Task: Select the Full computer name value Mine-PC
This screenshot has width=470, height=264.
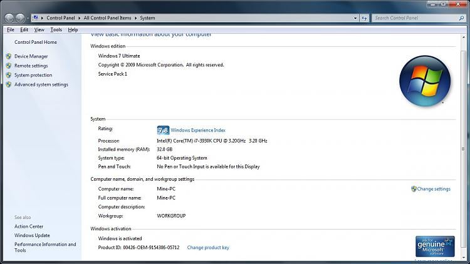Action: pyautogui.click(x=166, y=198)
